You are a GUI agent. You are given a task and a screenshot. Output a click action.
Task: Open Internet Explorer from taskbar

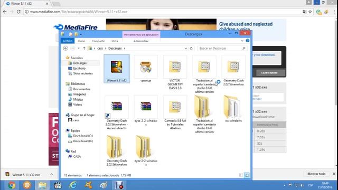click(x=73, y=185)
